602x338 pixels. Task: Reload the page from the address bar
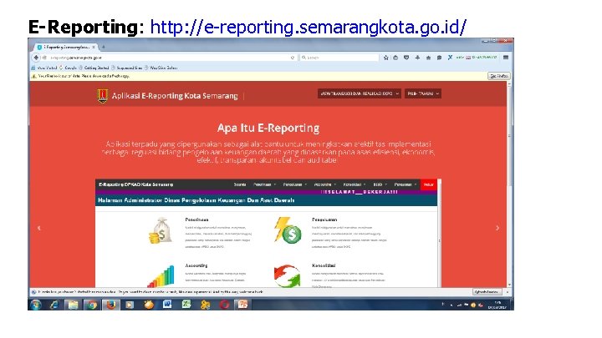pos(293,58)
